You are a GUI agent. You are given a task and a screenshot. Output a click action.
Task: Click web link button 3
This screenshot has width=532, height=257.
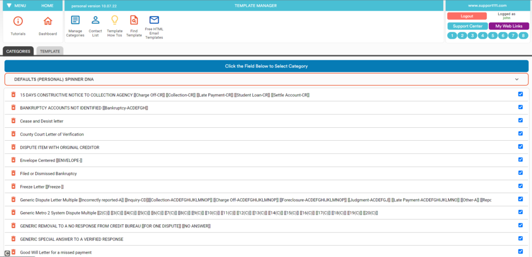[472, 36]
